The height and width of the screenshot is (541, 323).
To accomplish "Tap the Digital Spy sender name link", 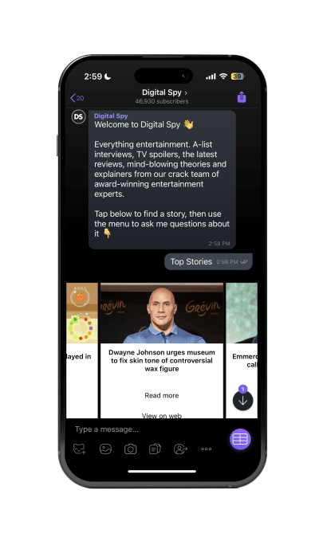I will (111, 116).
